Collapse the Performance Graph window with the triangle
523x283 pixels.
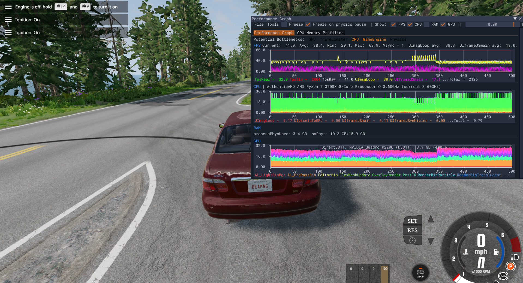pyautogui.click(x=515, y=19)
